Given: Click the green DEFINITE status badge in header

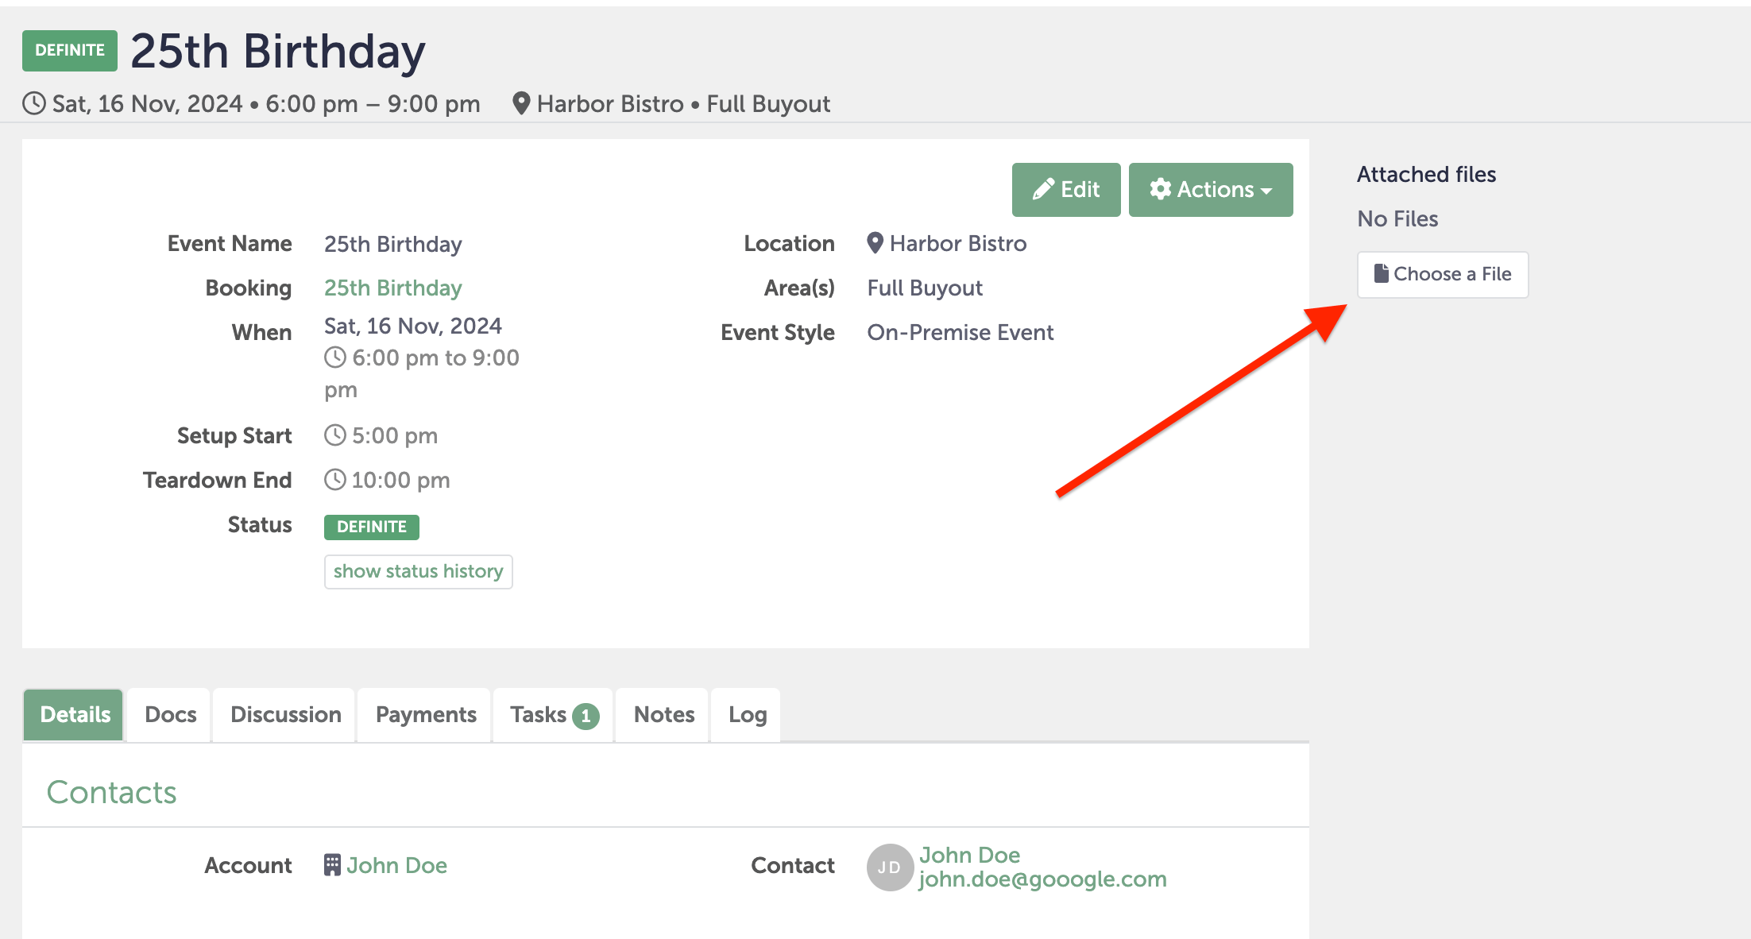Looking at the screenshot, I should pyautogui.click(x=70, y=50).
